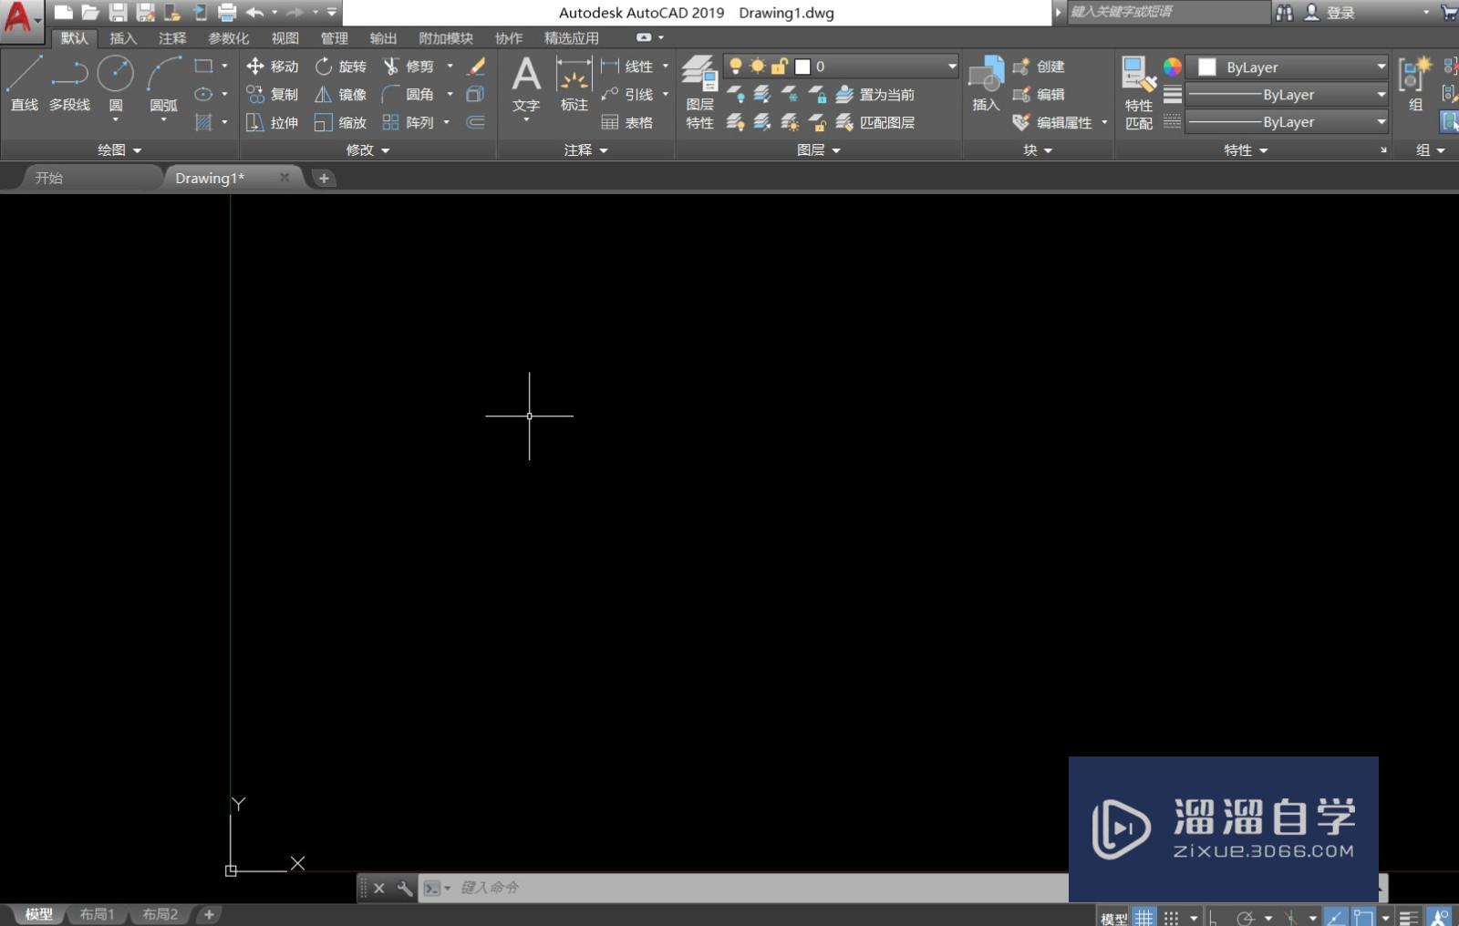The height and width of the screenshot is (926, 1459).
Task: Click the hatch fill tool icon
Action: (203, 122)
